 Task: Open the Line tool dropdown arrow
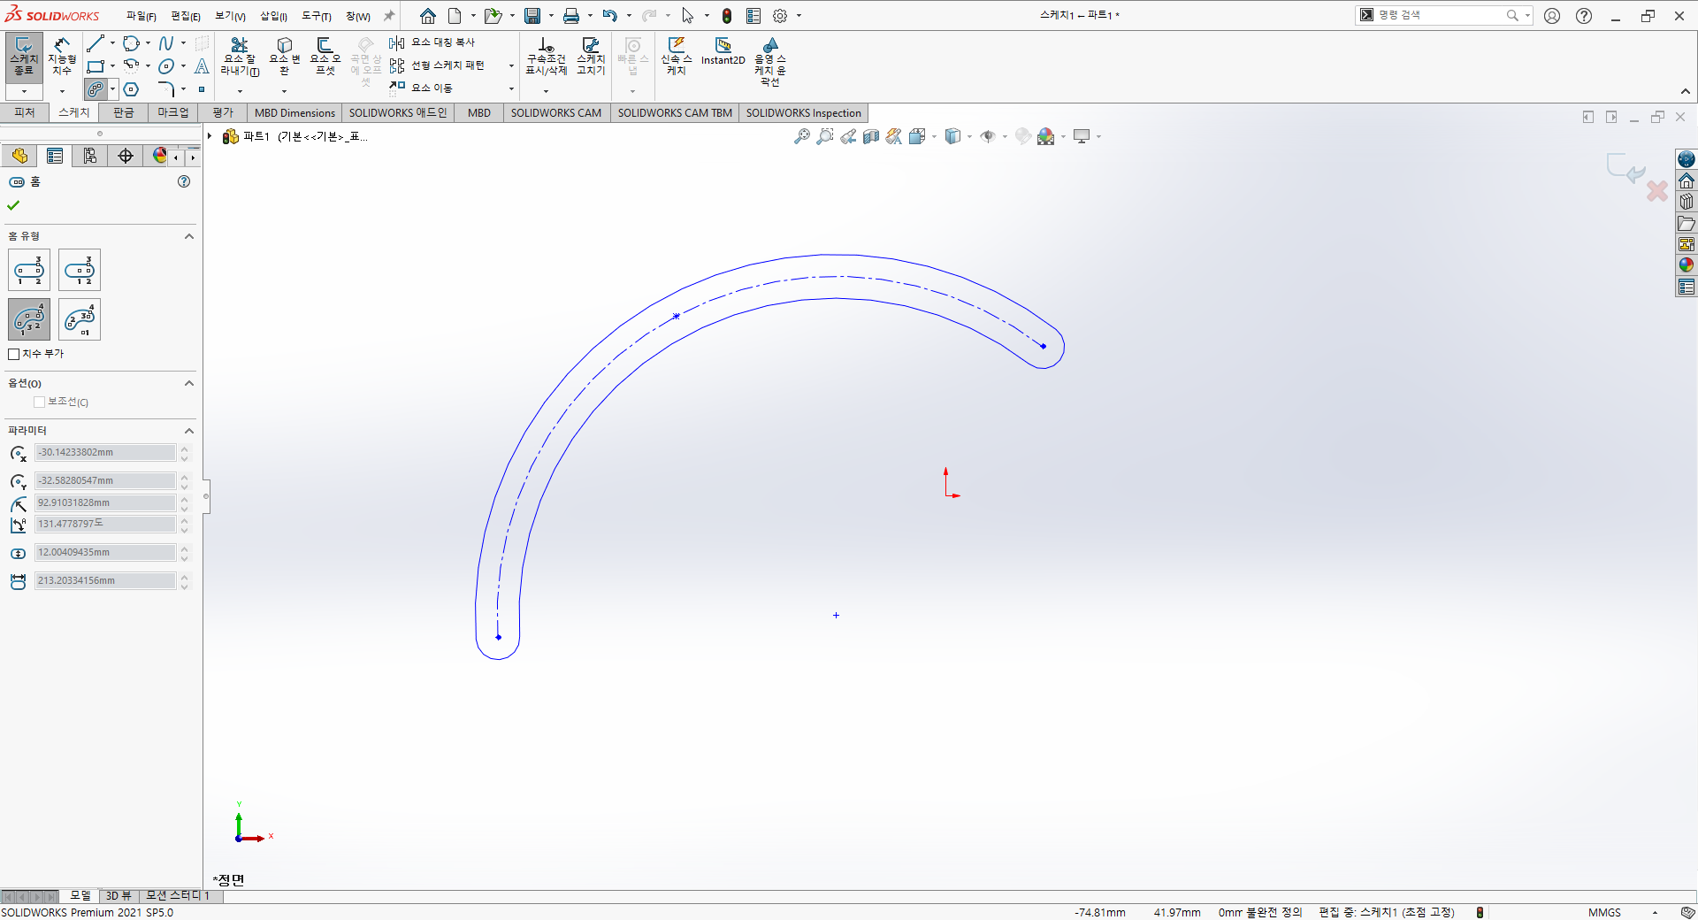point(112,43)
